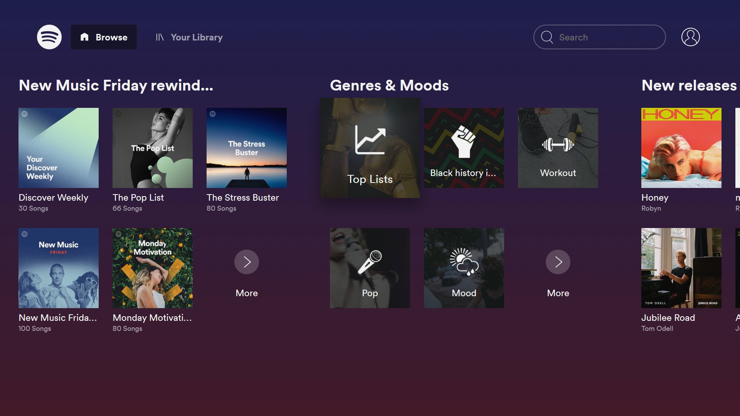Click the home icon in Browse
740x416 pixels.
coord(84,37)
